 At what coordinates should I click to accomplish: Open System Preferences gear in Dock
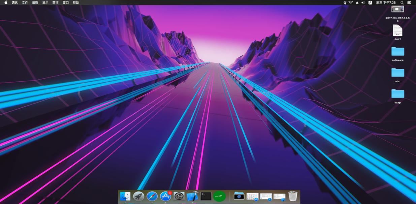tap(179, 196)
